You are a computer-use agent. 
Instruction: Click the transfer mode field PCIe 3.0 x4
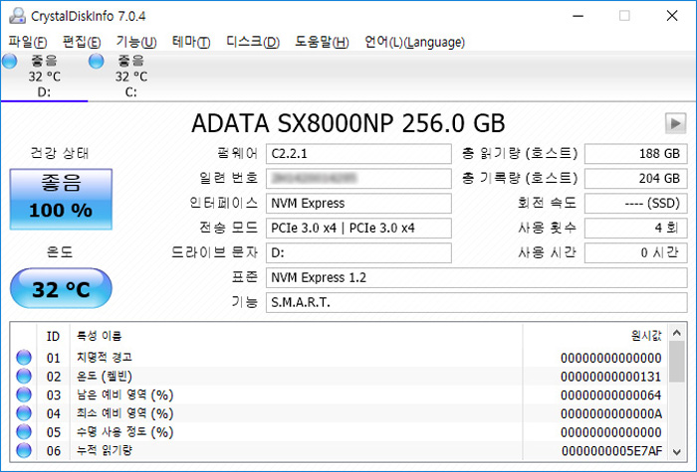358,228
